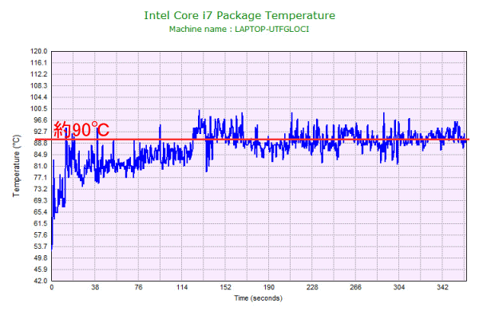Click the y-axis value '116.1'
The width and height of the screenshot is (479, 319).
(39, 63)
